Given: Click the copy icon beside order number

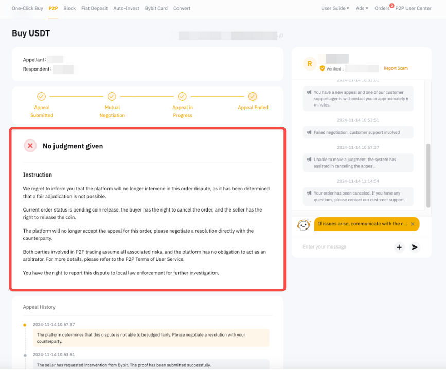Looking at the screenshot, I should tap(281, 36).
